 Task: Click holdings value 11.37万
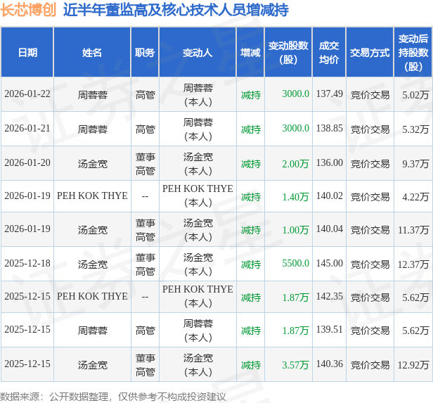tap(413, 230)
